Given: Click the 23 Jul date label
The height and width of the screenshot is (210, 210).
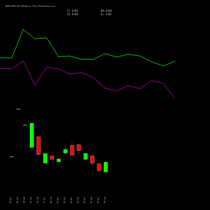Looking at the screenshot, I should tap(71, 200).
